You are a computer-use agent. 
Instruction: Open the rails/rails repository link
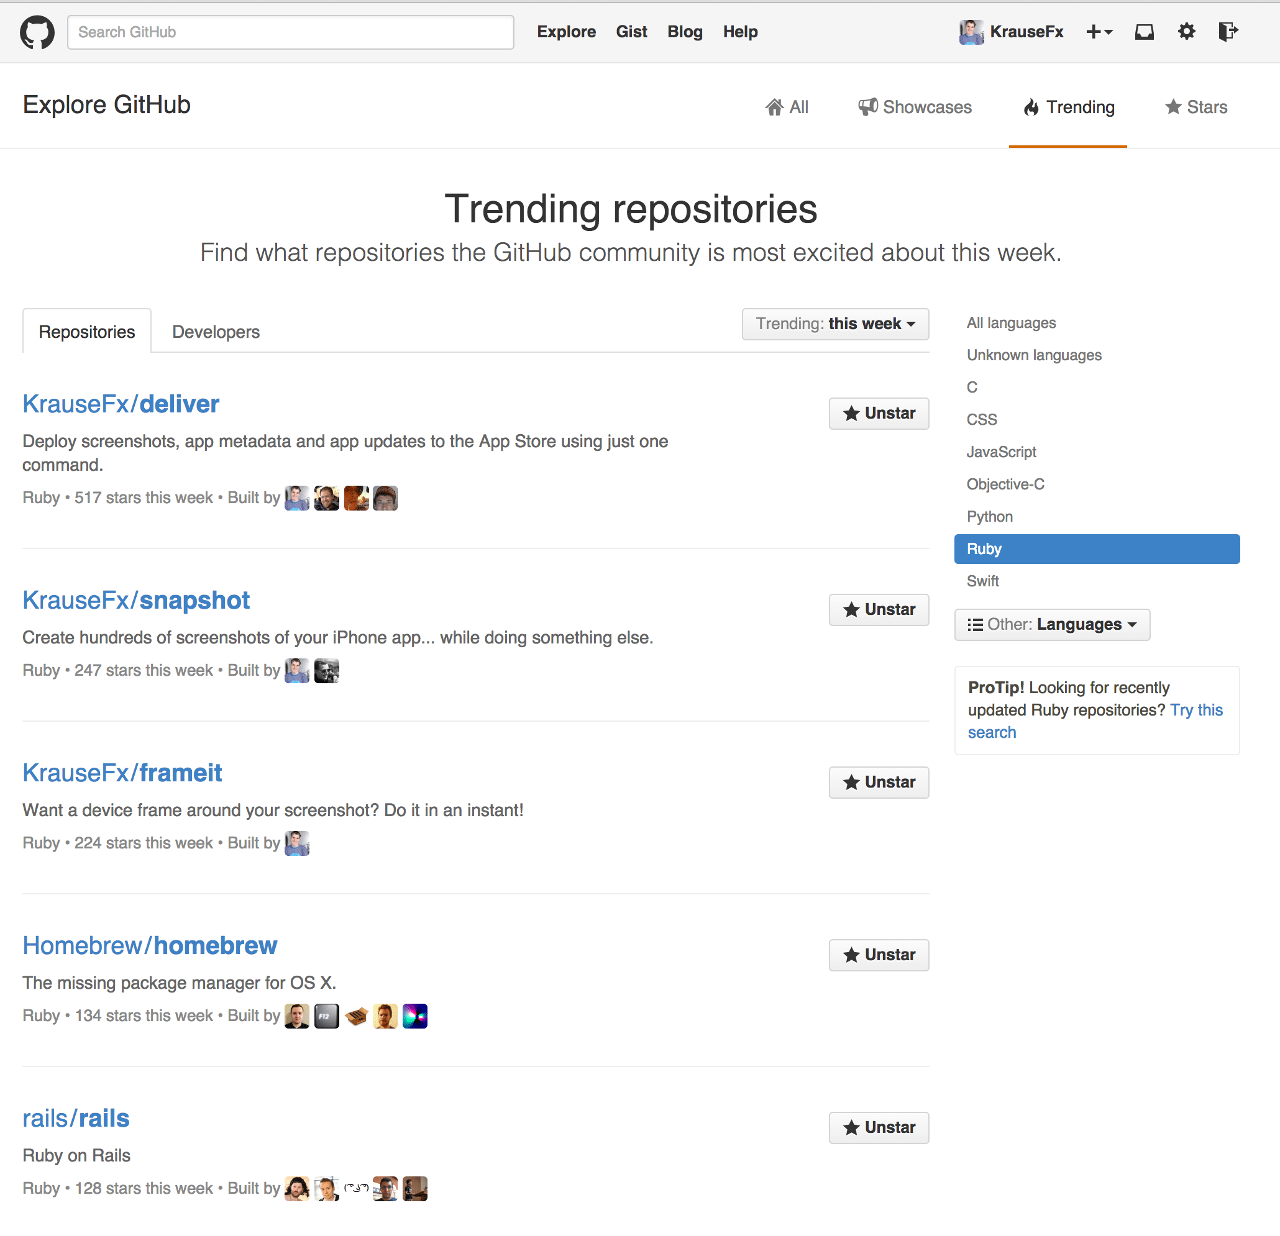(x=76, y=1118)
